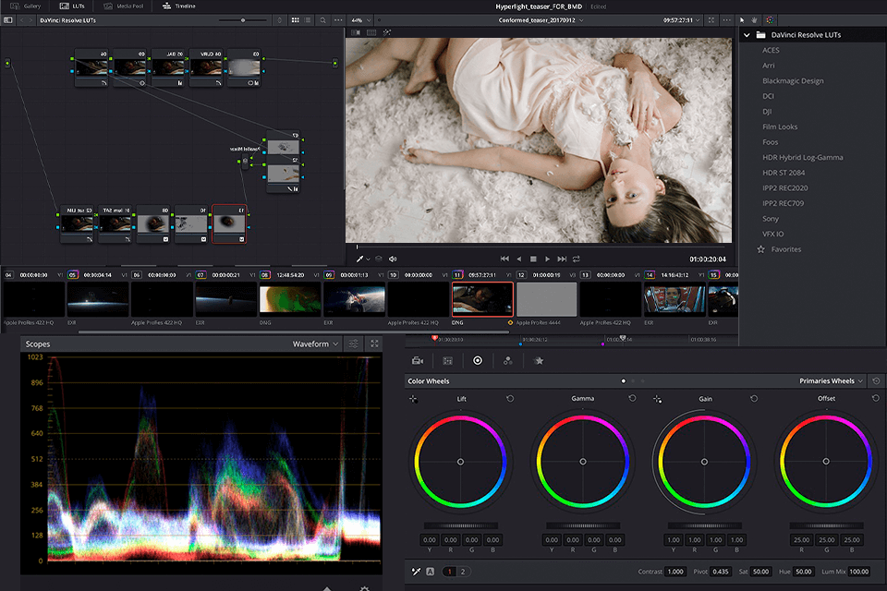Open the Gallery panel tab
The image size is (887, 591).
click(x=26, y=6)
